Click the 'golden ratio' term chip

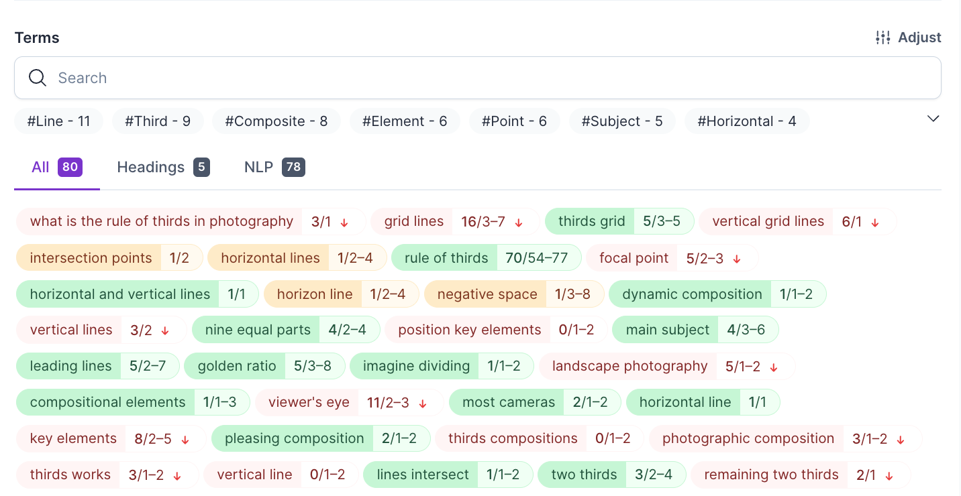(x=237, y=366)
